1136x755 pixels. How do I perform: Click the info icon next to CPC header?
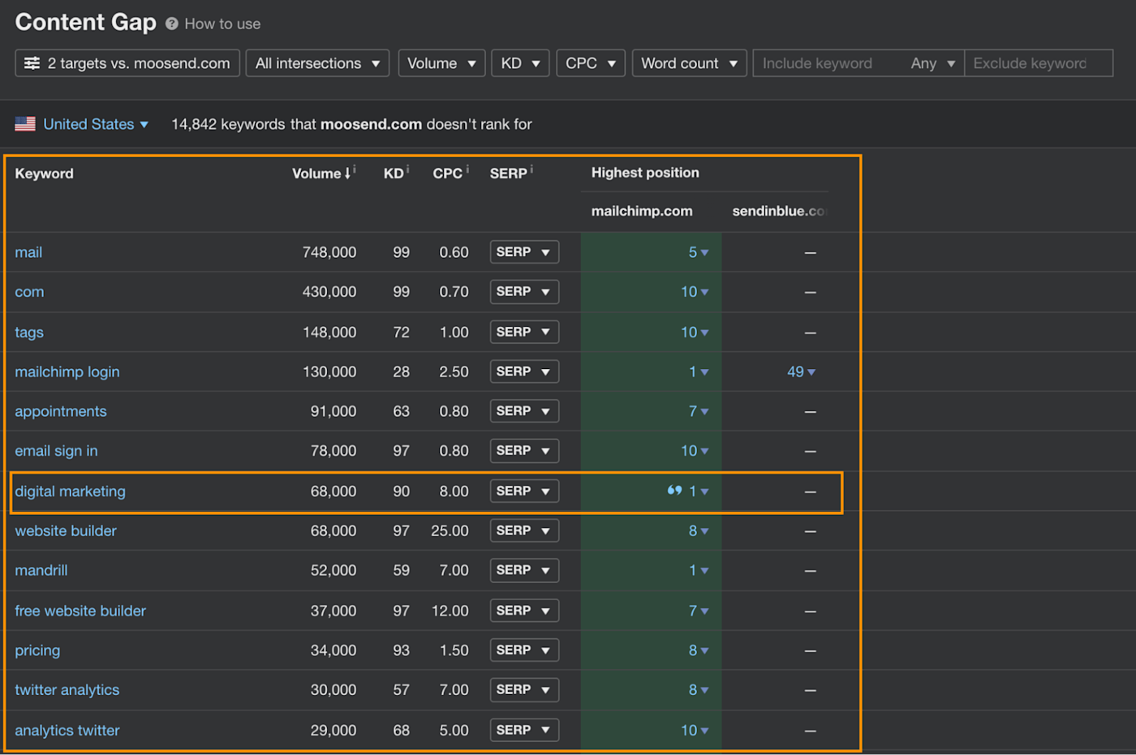click(x=467, y=169)
